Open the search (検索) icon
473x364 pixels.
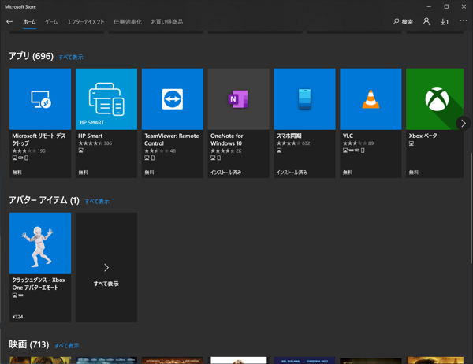tap(403, 22)
